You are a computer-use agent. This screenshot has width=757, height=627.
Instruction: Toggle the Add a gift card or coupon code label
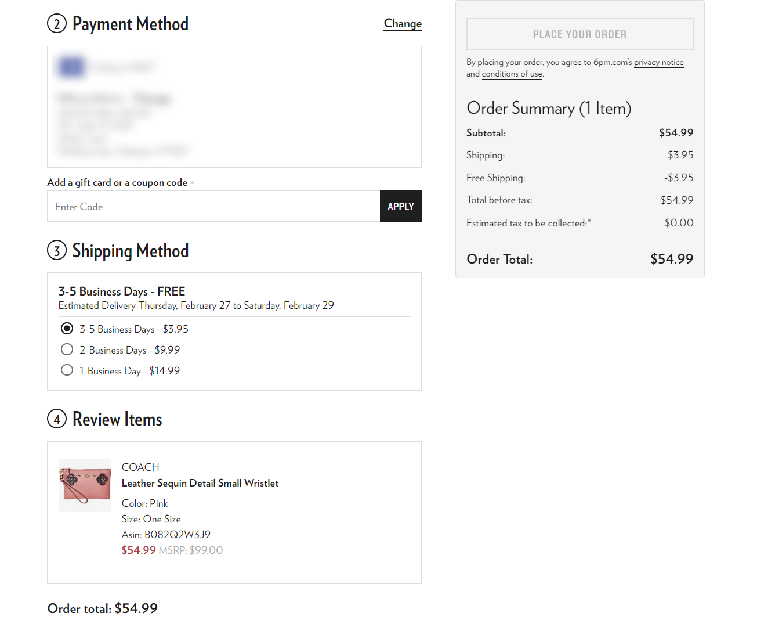tap(117, 182)
